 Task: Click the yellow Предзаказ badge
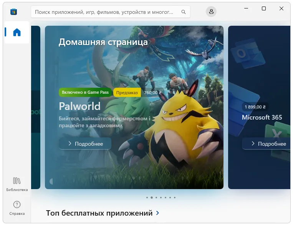click(127, 92)
